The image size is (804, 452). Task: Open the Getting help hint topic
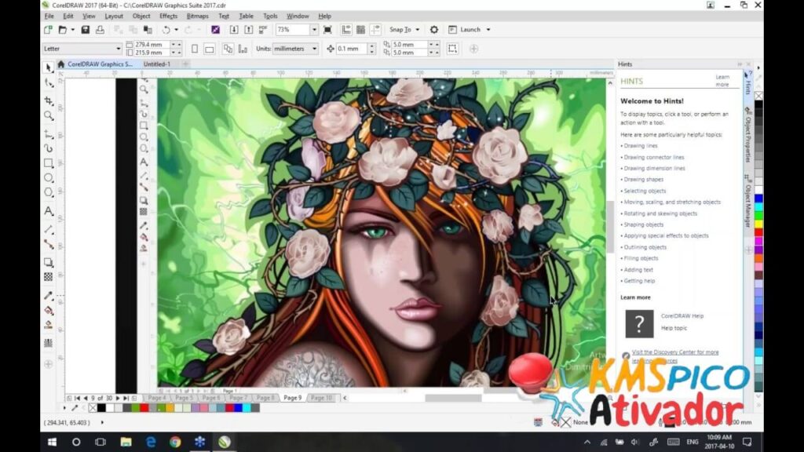click(639, 281)
